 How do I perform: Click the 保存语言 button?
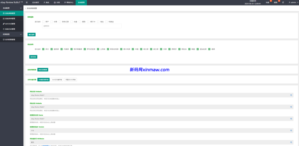33,57
